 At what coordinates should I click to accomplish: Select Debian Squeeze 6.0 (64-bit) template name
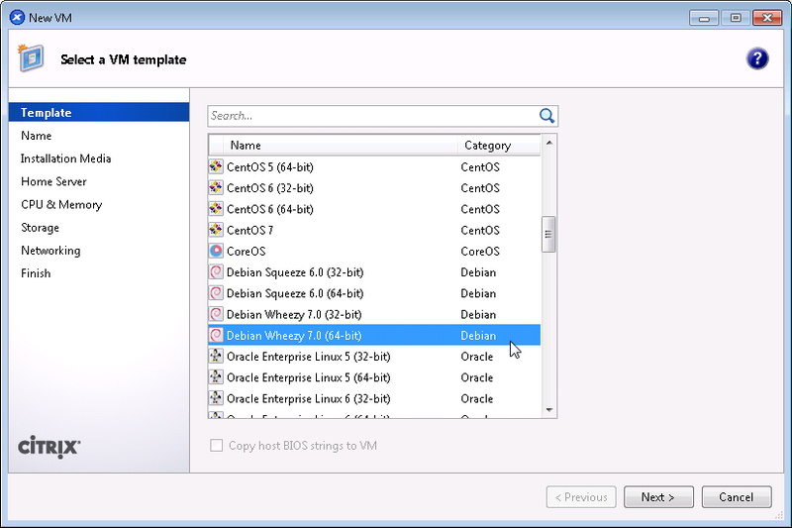(295, 293)
